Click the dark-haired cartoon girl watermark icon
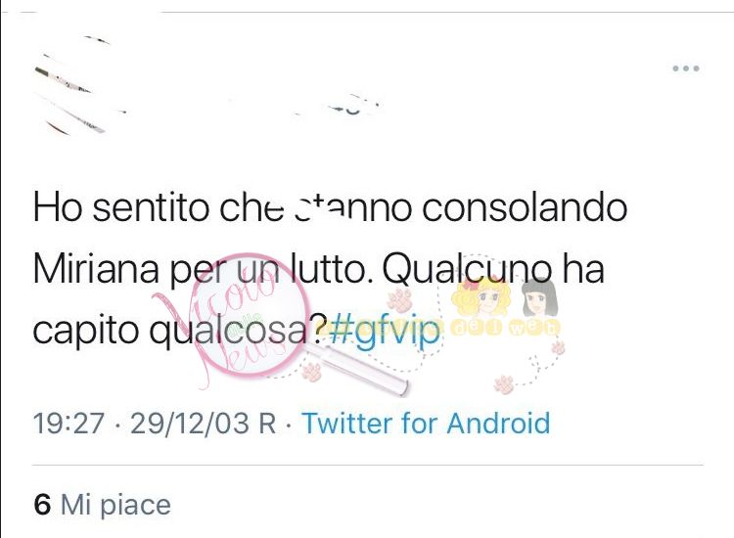This screenshot has width=734, height=538. coord(539,297)
